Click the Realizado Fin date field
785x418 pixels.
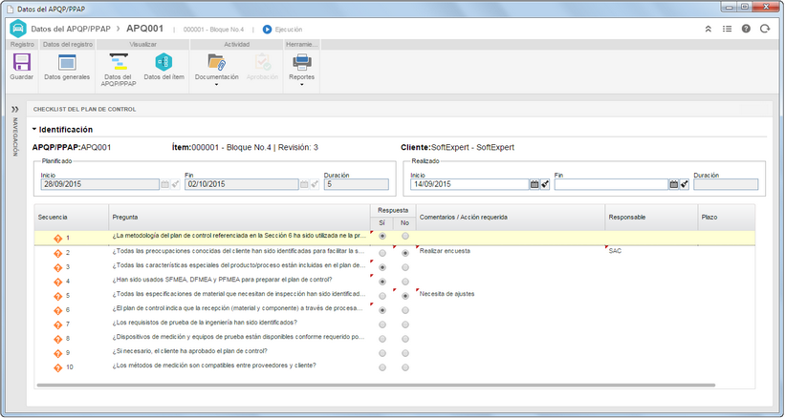(x=611, y=184)
